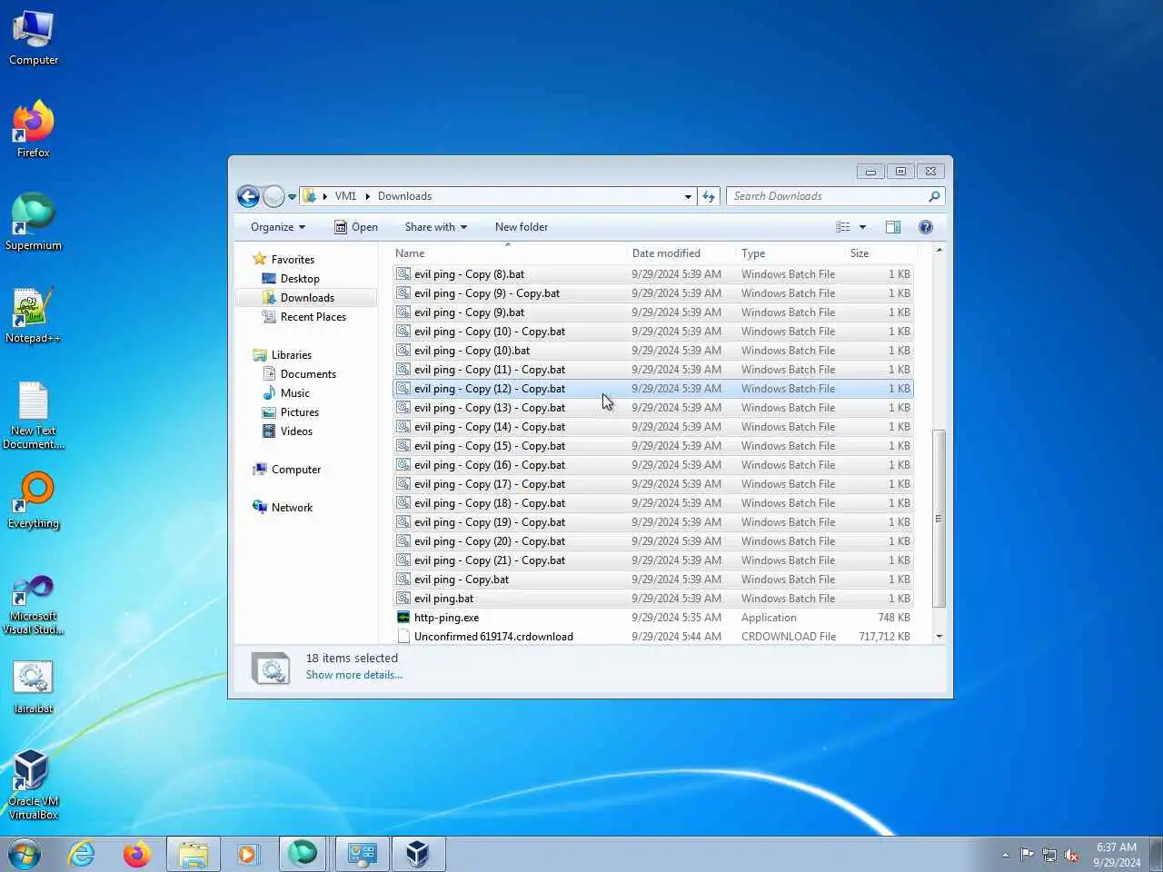The width and height of the screenshot is (1163, 872).
Task: Click VM1 in the address breadcrumb
Action: 345,196
